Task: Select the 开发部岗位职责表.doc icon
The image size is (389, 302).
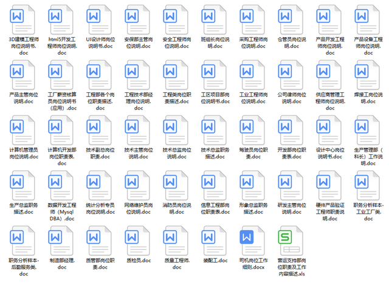Action: 291,130
